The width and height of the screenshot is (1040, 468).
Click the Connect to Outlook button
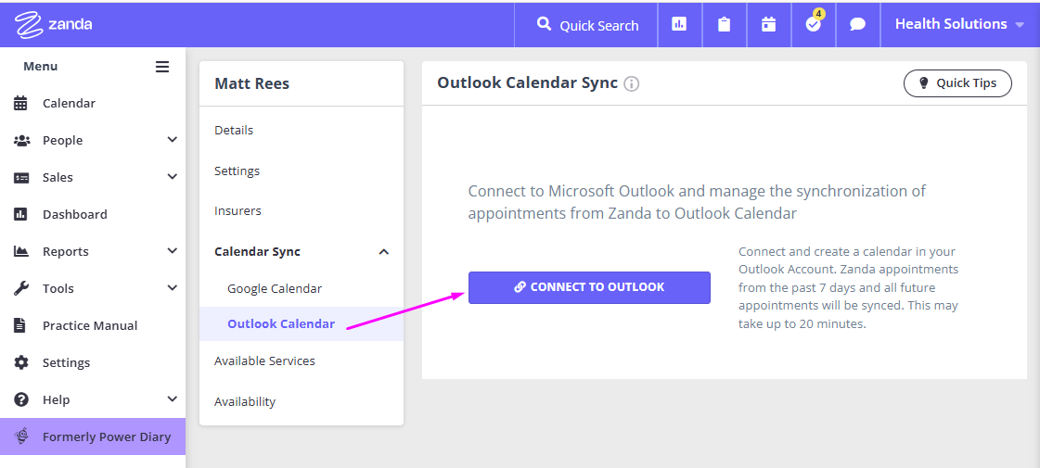coord(589,287)
